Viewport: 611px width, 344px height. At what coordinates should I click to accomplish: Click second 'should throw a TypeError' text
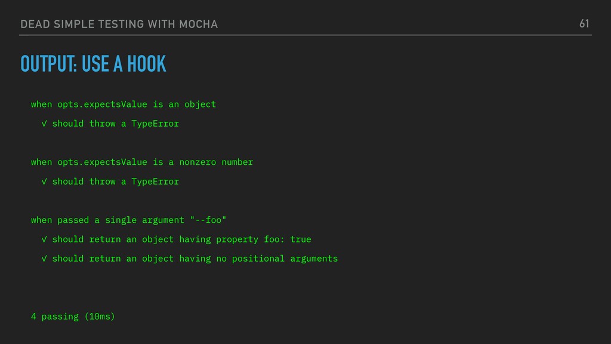click(116, 182)
